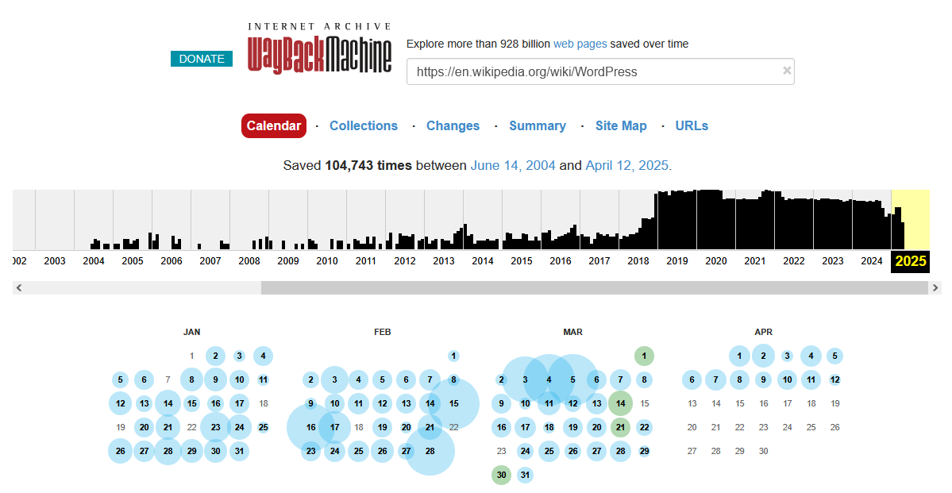Open captures for January 31
Screen dimensions: 952x493
point(239,451)
